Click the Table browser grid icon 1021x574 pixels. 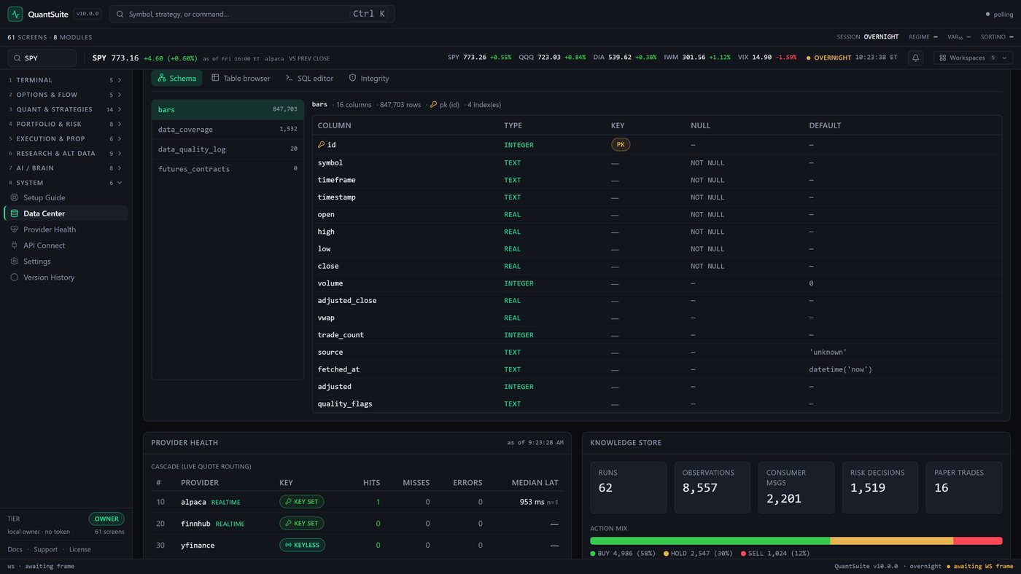(x=215, y=78)
